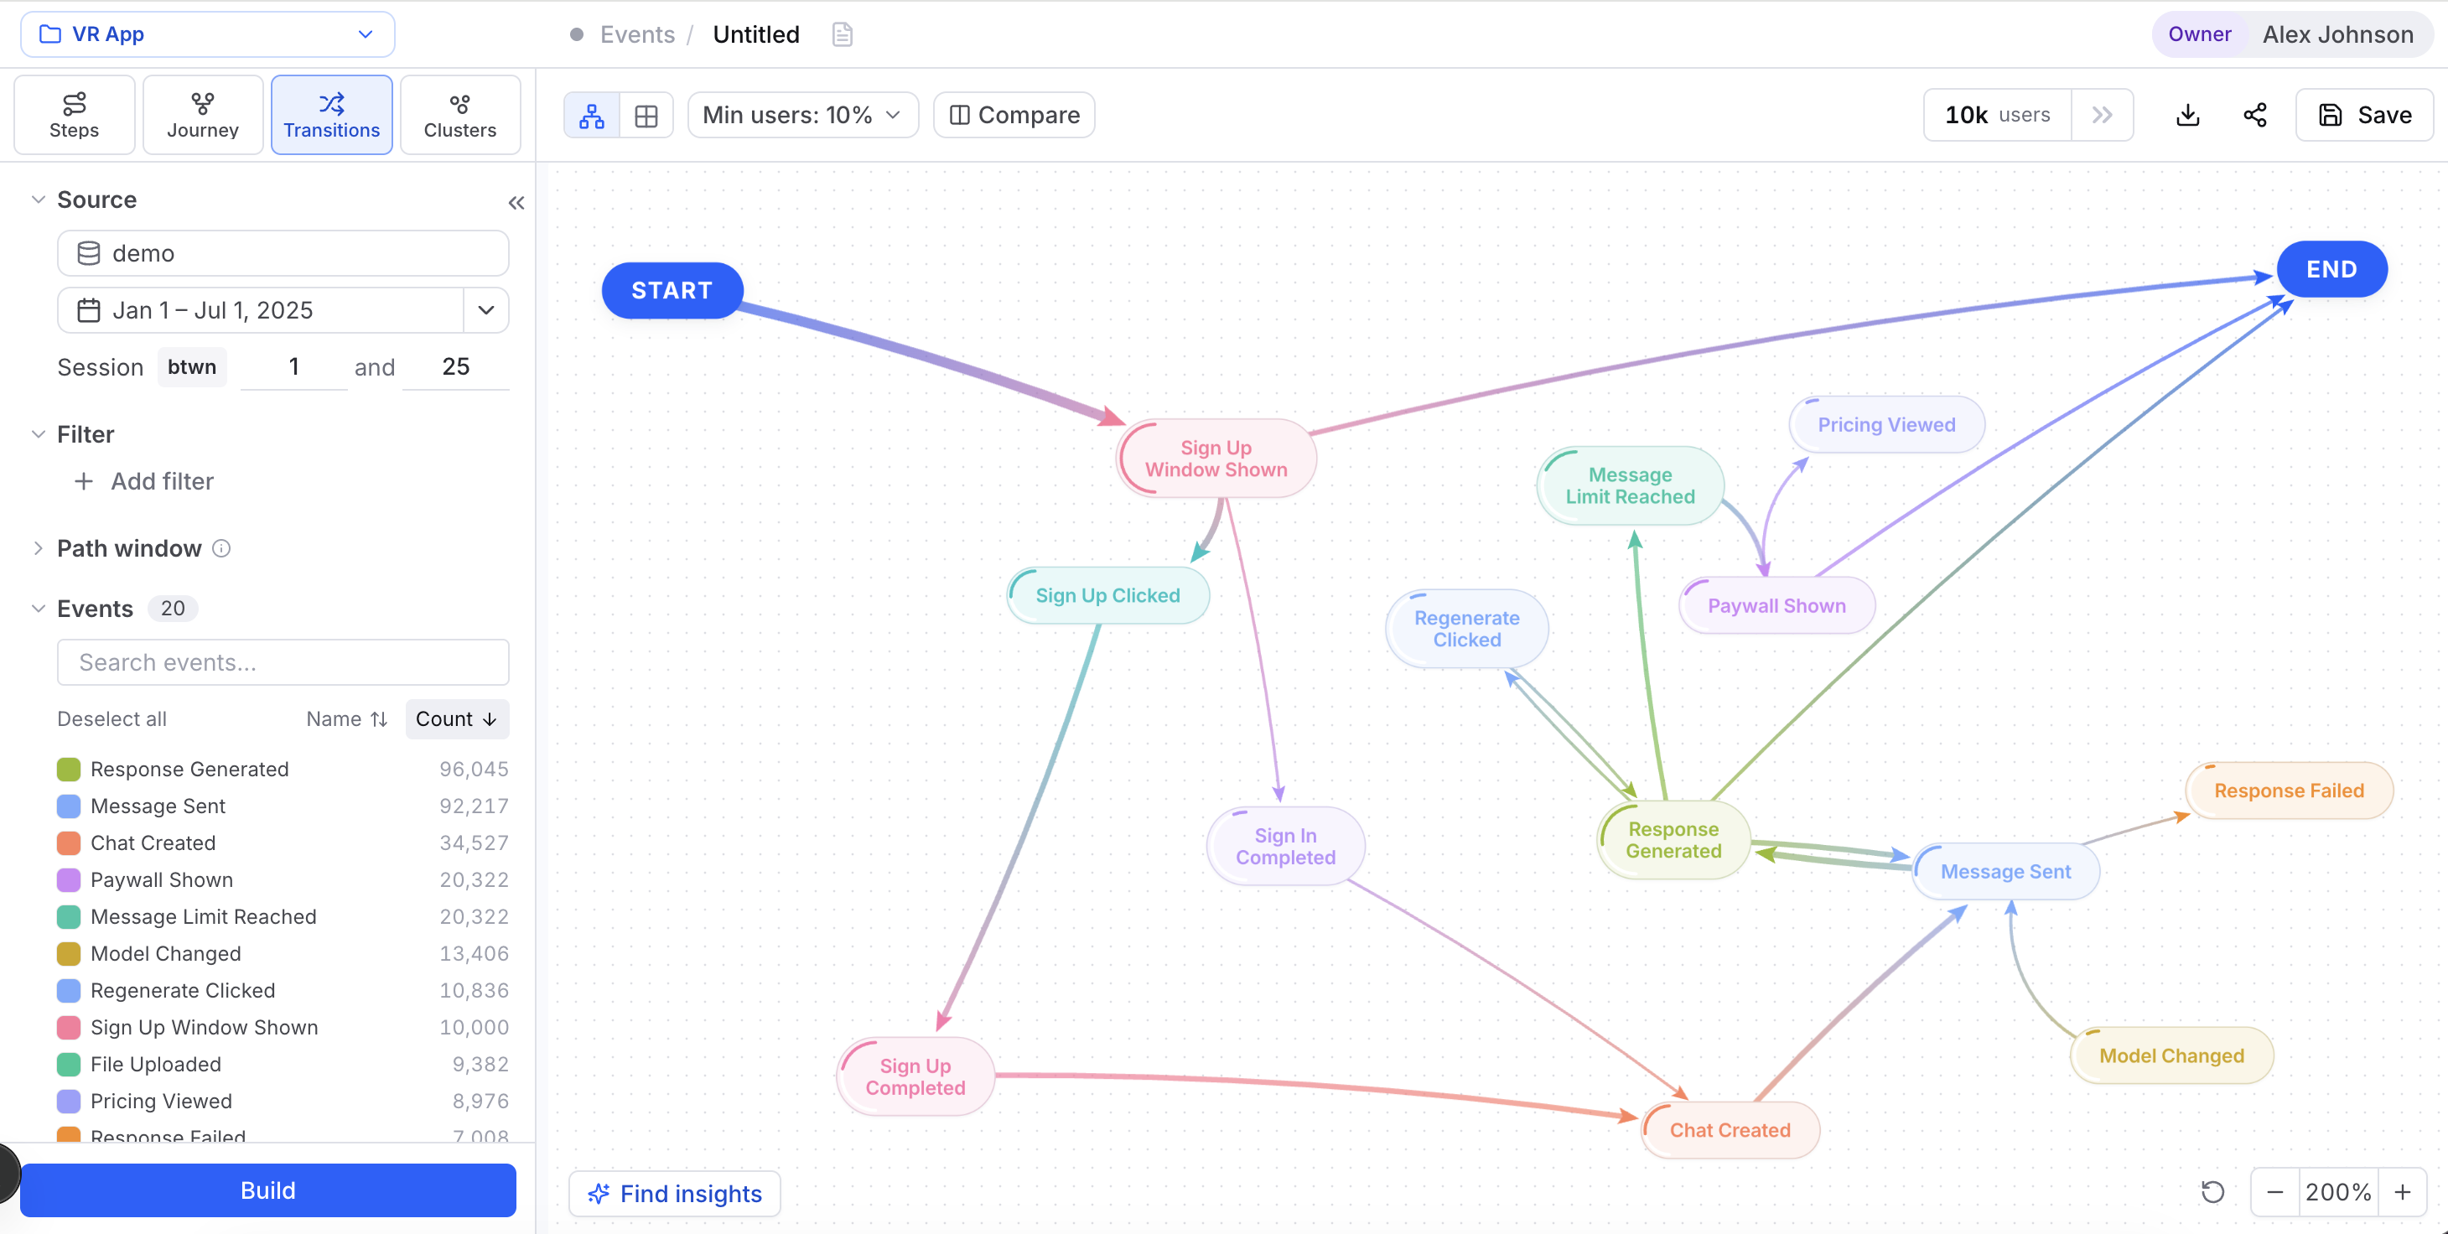Click the double arrow next to users

[x=2102, y=115]
